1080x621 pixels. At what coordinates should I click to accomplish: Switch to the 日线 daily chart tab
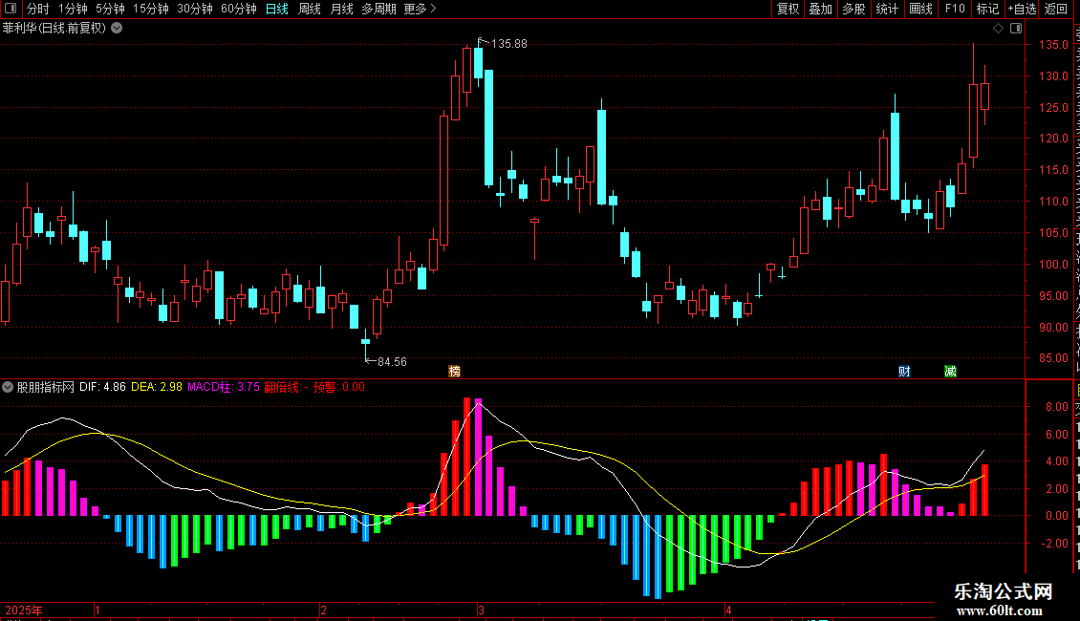[x=277, y=9]
